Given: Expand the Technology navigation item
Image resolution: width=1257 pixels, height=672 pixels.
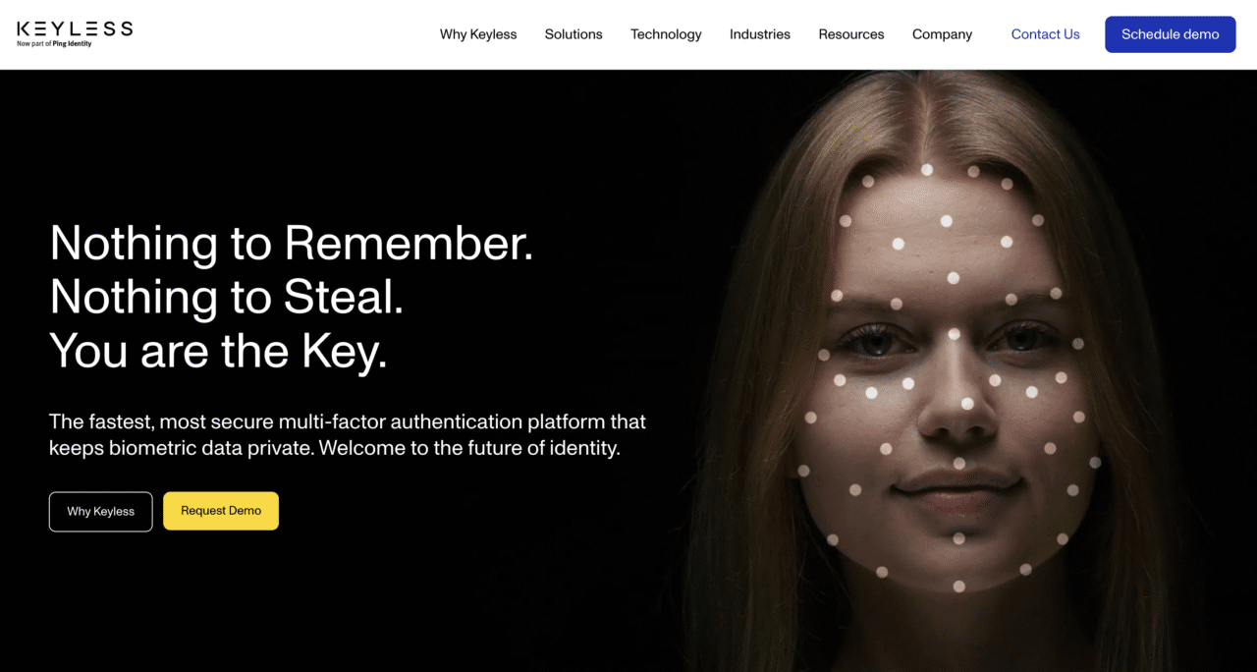Looking at the screenshot, I should click(666, 34).
